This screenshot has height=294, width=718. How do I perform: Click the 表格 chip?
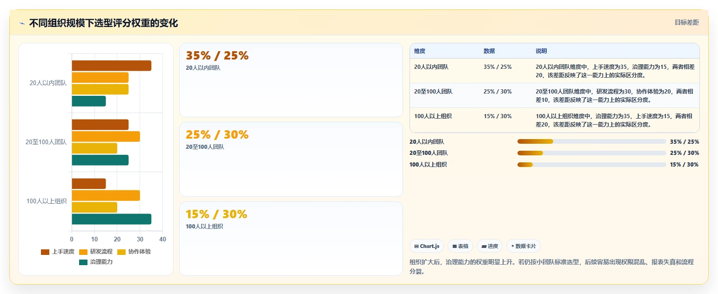tap(460, 246)
